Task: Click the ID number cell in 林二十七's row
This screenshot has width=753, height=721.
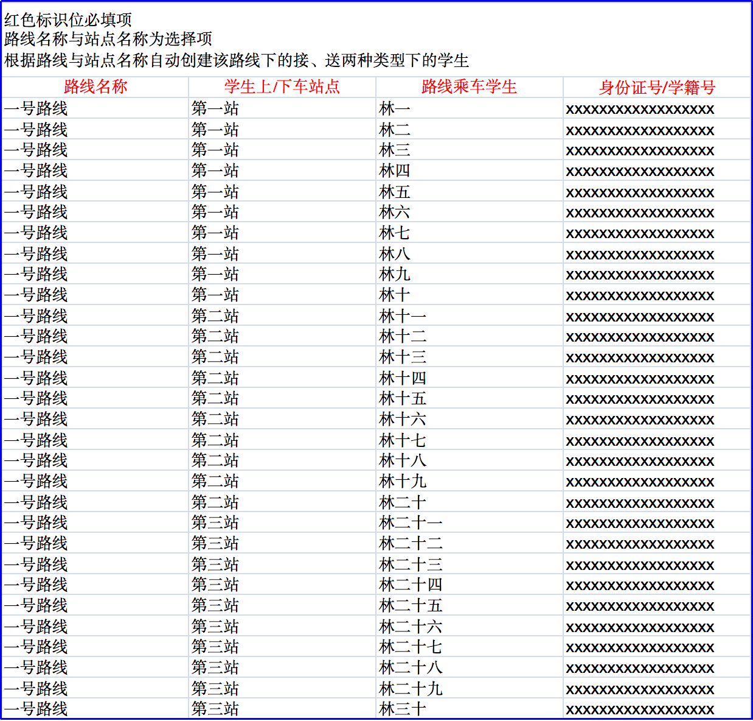Action: (657, 647)
